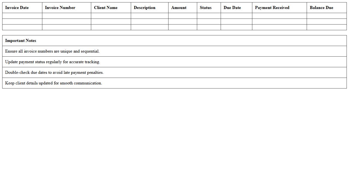Select the Description column header

(x=144, y=8)
